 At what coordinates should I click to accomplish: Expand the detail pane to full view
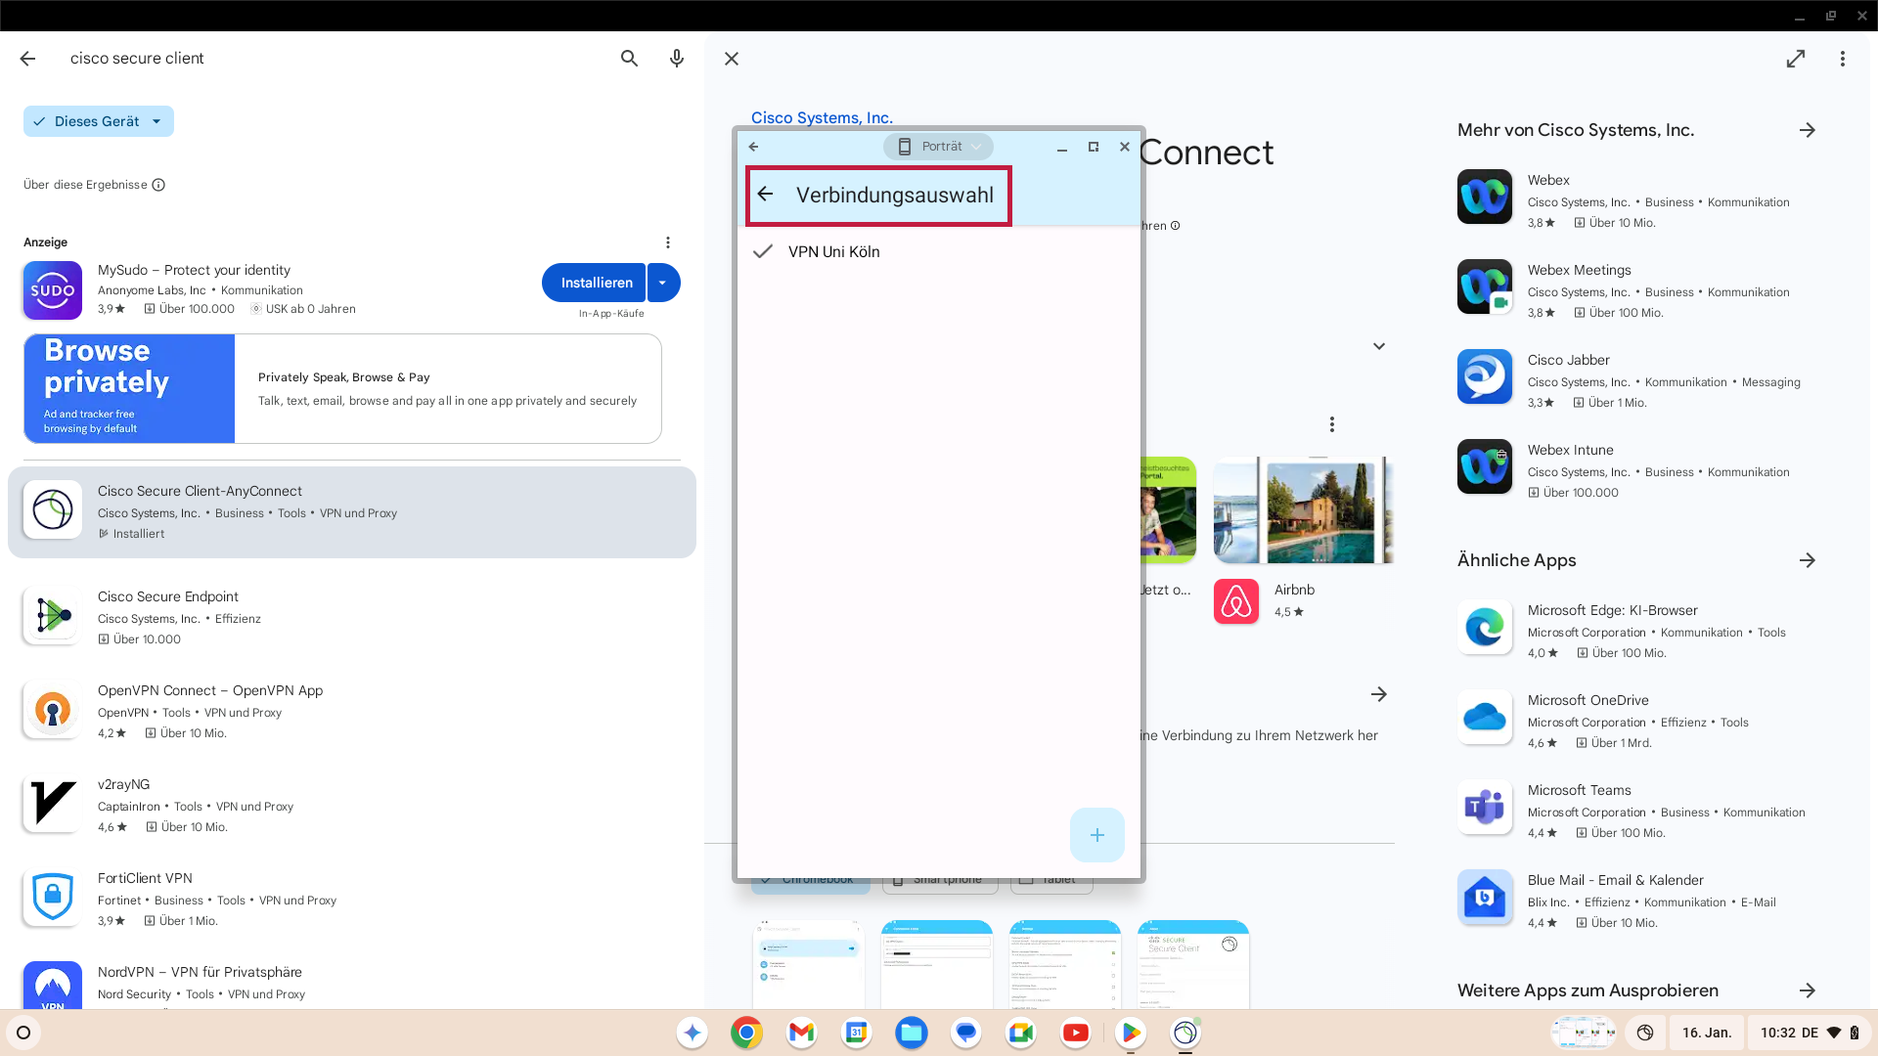[x=1796, y=59]
